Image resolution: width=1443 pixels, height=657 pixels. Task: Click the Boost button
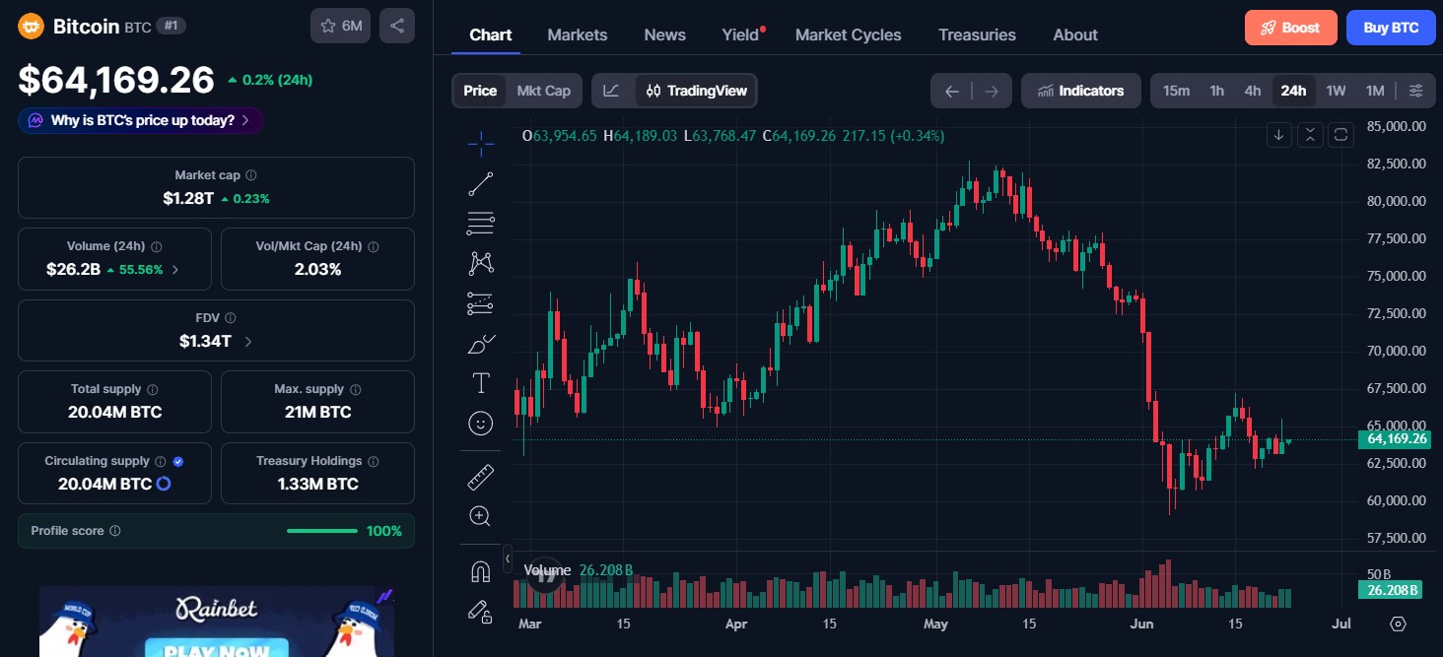1291,28
